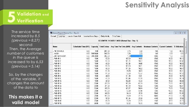Click the Name column header
This screenshot has height=107, width=189.
click(62, 47)
